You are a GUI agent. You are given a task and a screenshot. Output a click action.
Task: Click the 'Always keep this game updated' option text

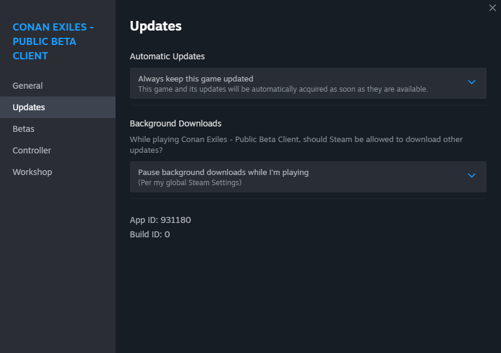click(195, 79)
